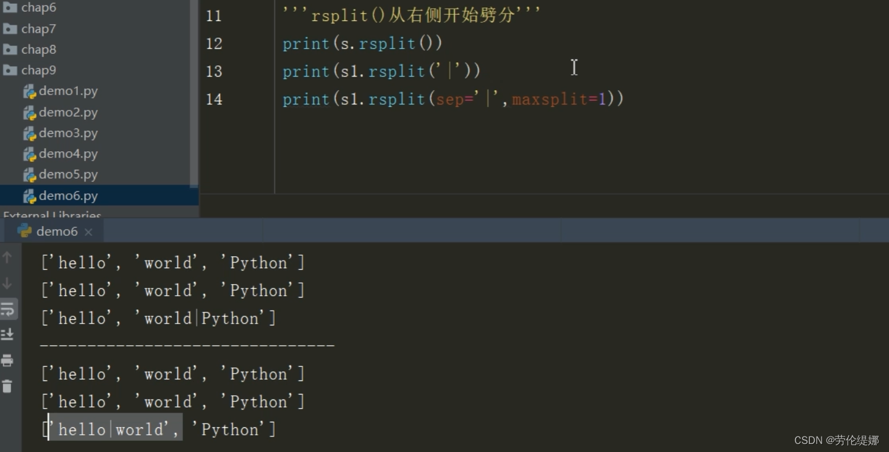Click the Python file icon of demo2.py
Image resolution: width=889 pixels, height=452 pixels.
pyautogui.click(x=29, y=112)
